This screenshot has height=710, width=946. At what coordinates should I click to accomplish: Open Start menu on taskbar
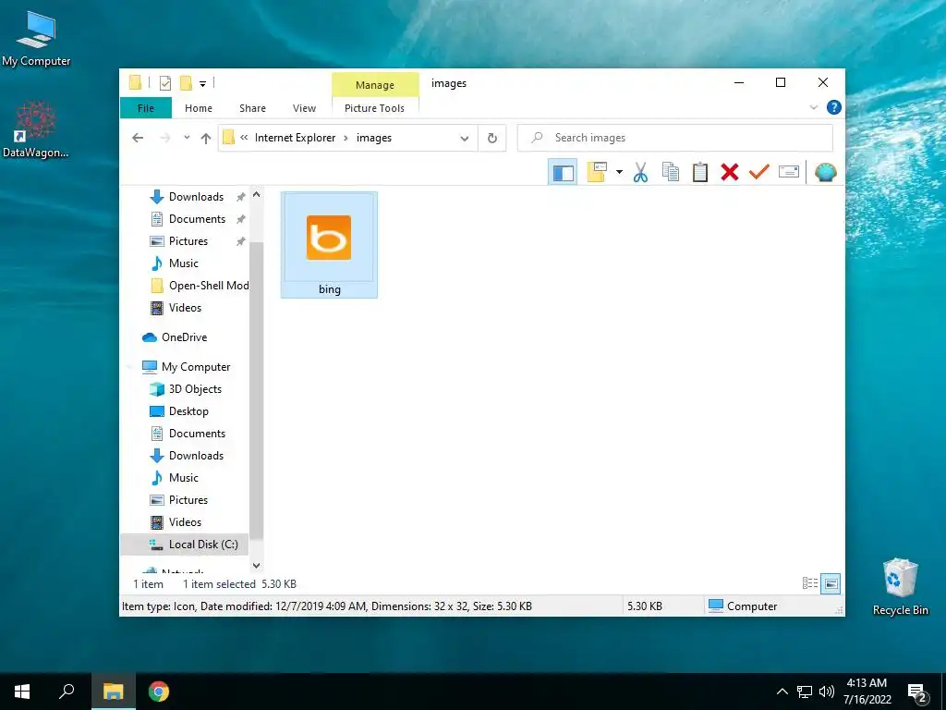pos(22,692)
